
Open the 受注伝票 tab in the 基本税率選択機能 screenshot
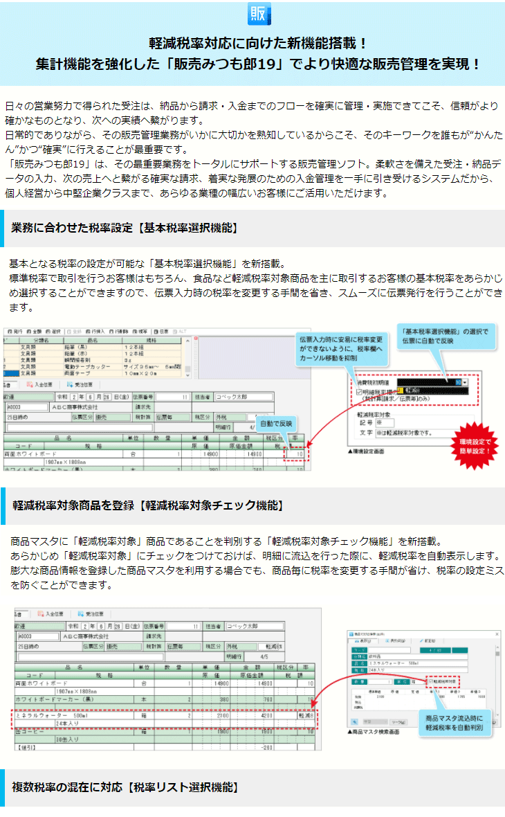[80, 384]
